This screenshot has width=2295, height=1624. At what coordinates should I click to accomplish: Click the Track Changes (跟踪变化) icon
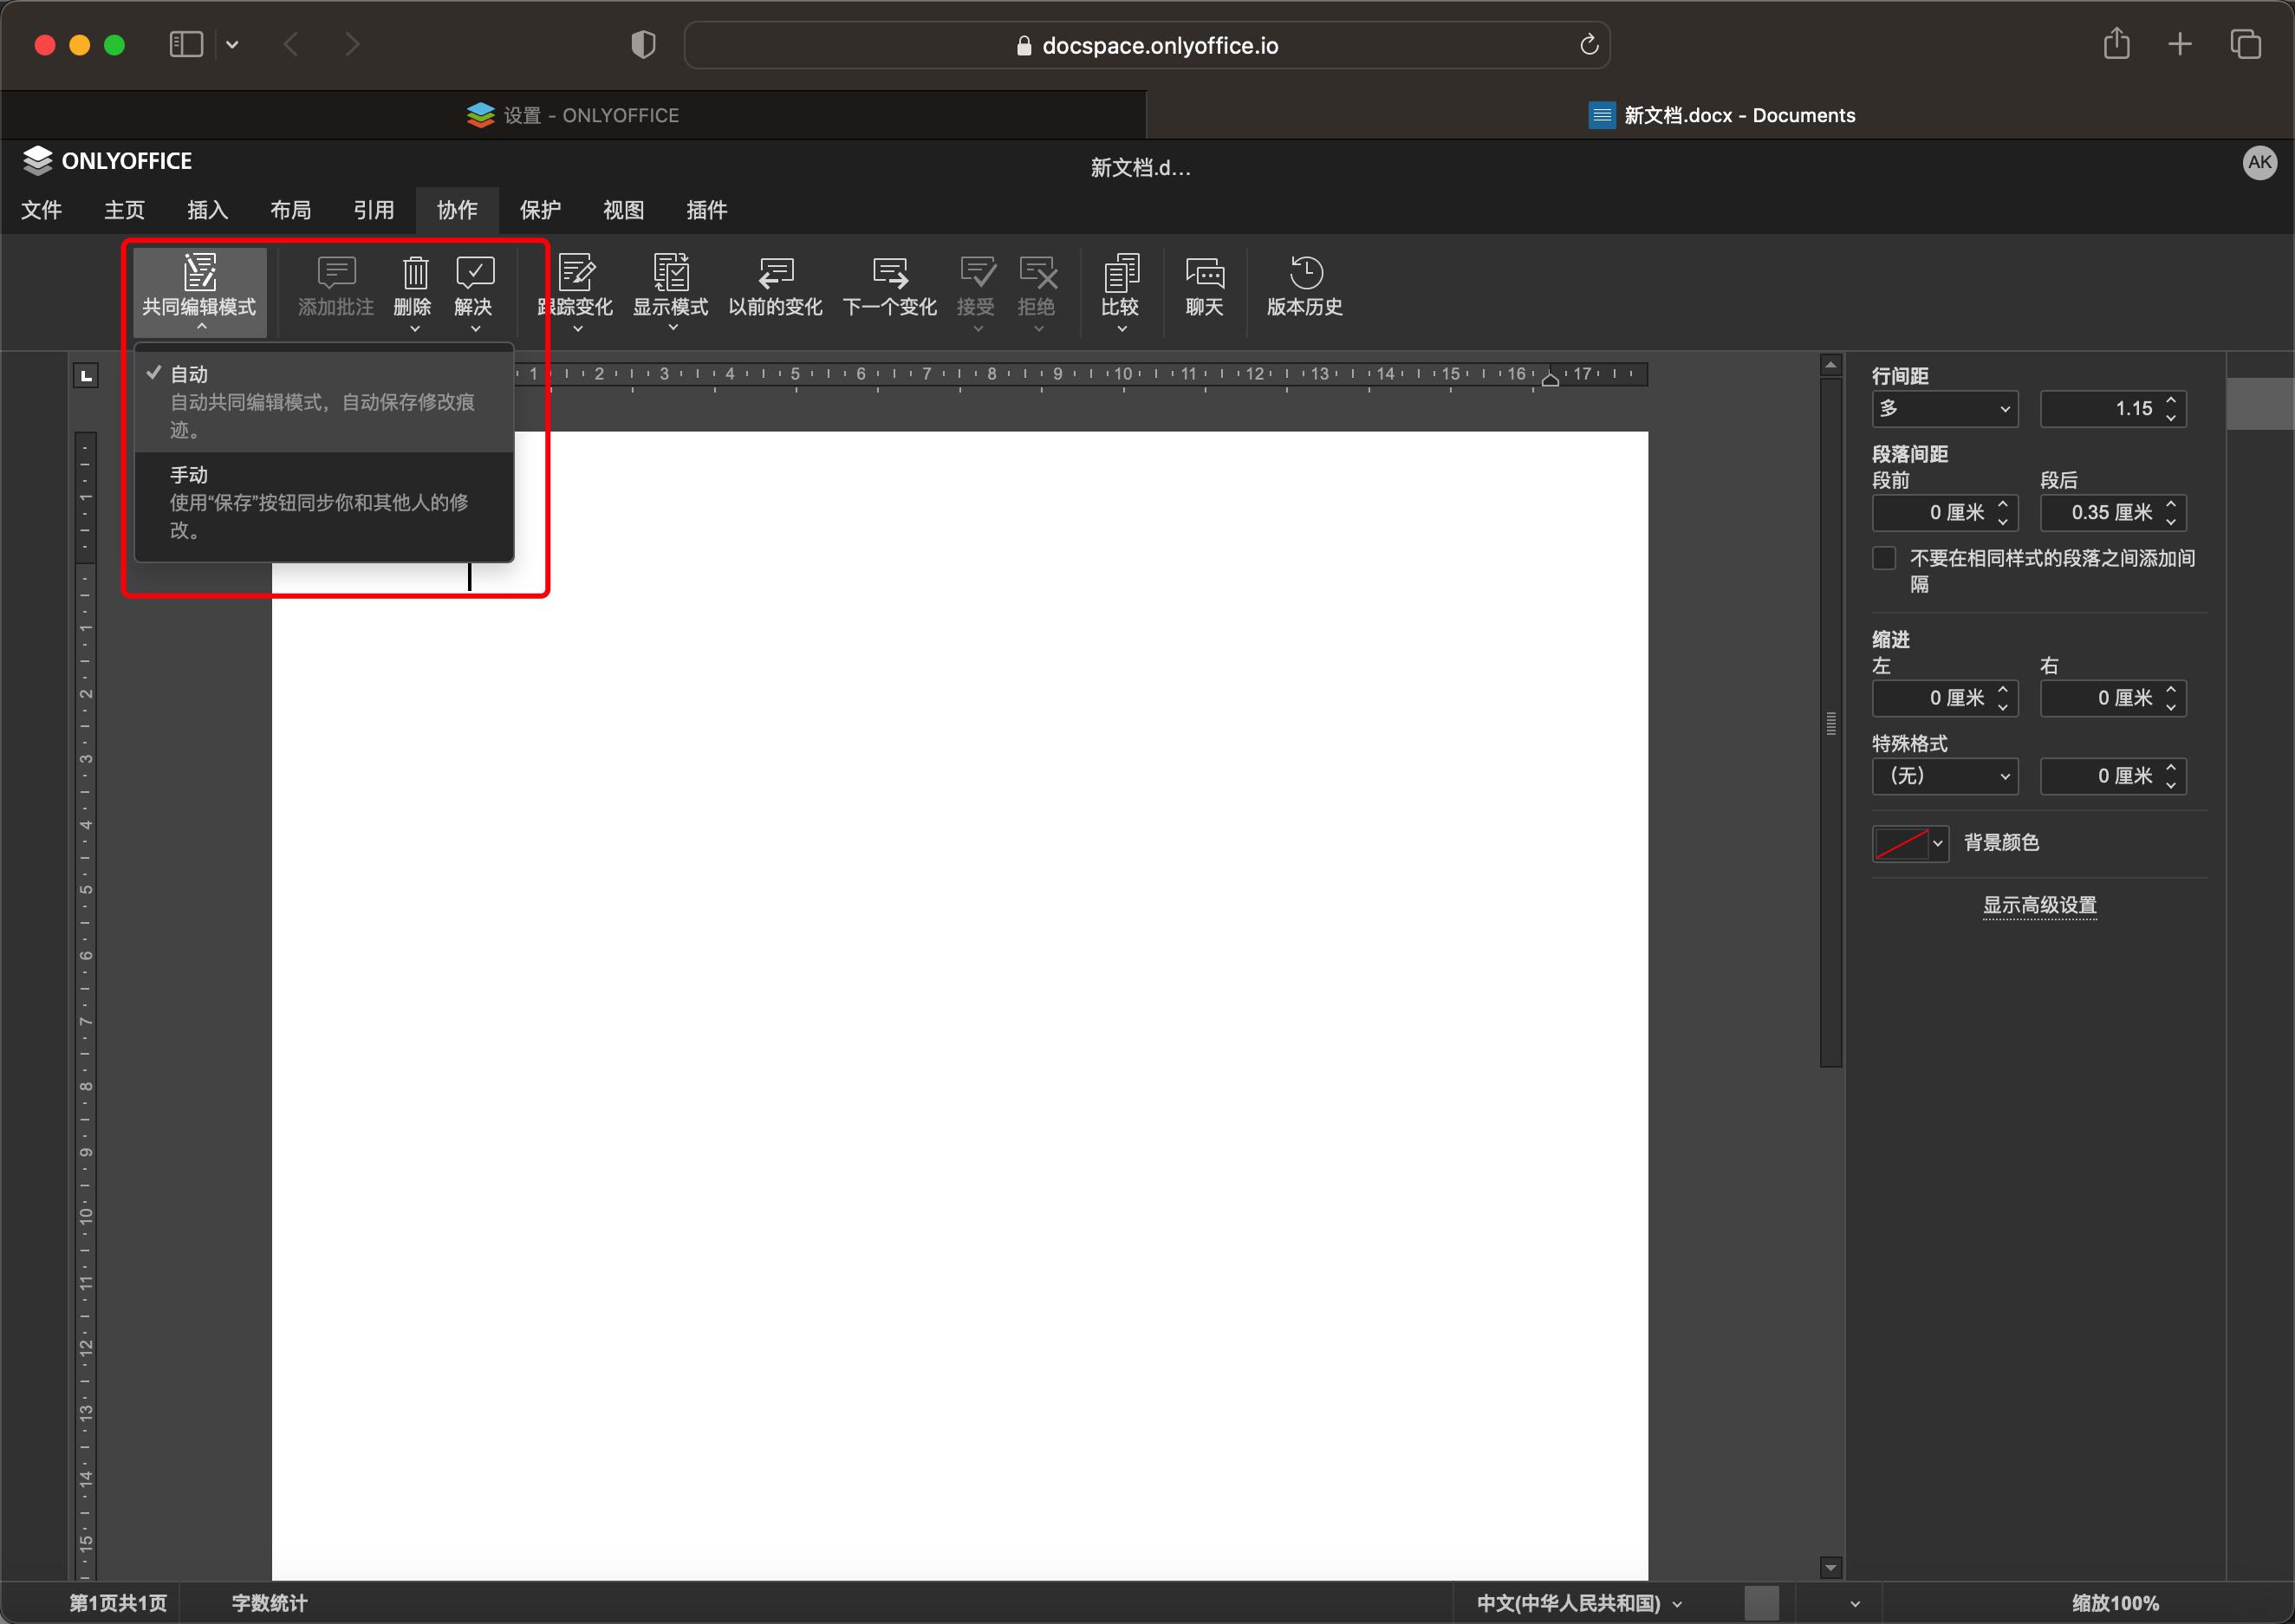click(x=577, y=273)
